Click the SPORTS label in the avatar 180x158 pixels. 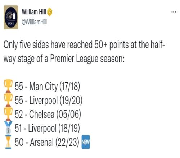(x=11, y=24)
